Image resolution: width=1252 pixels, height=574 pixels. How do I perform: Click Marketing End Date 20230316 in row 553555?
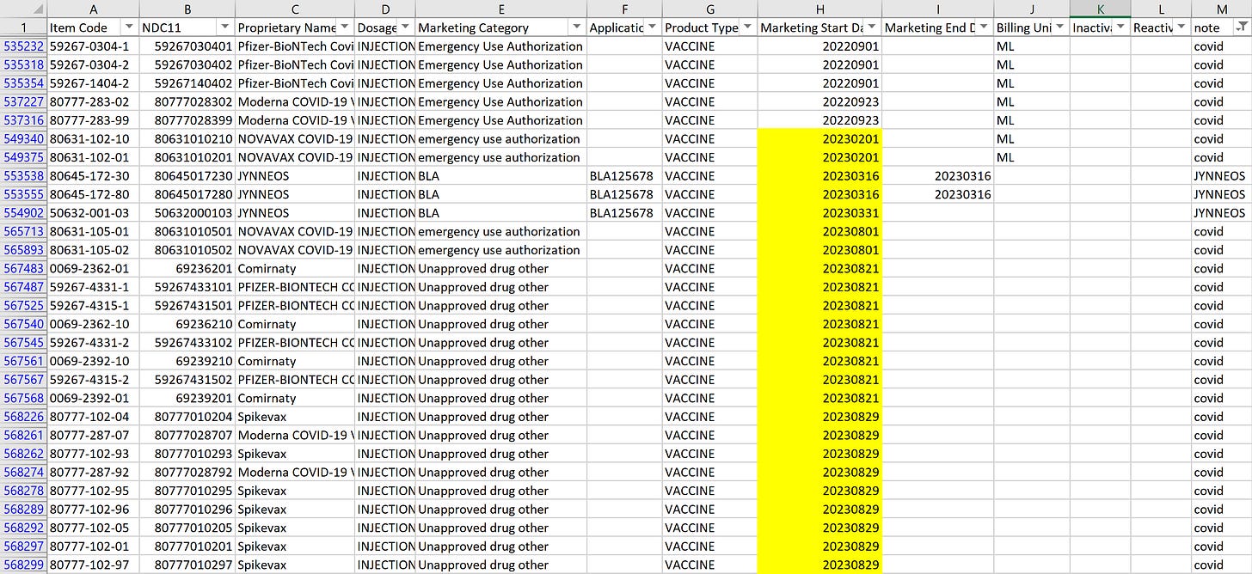[x=938, y=195]
